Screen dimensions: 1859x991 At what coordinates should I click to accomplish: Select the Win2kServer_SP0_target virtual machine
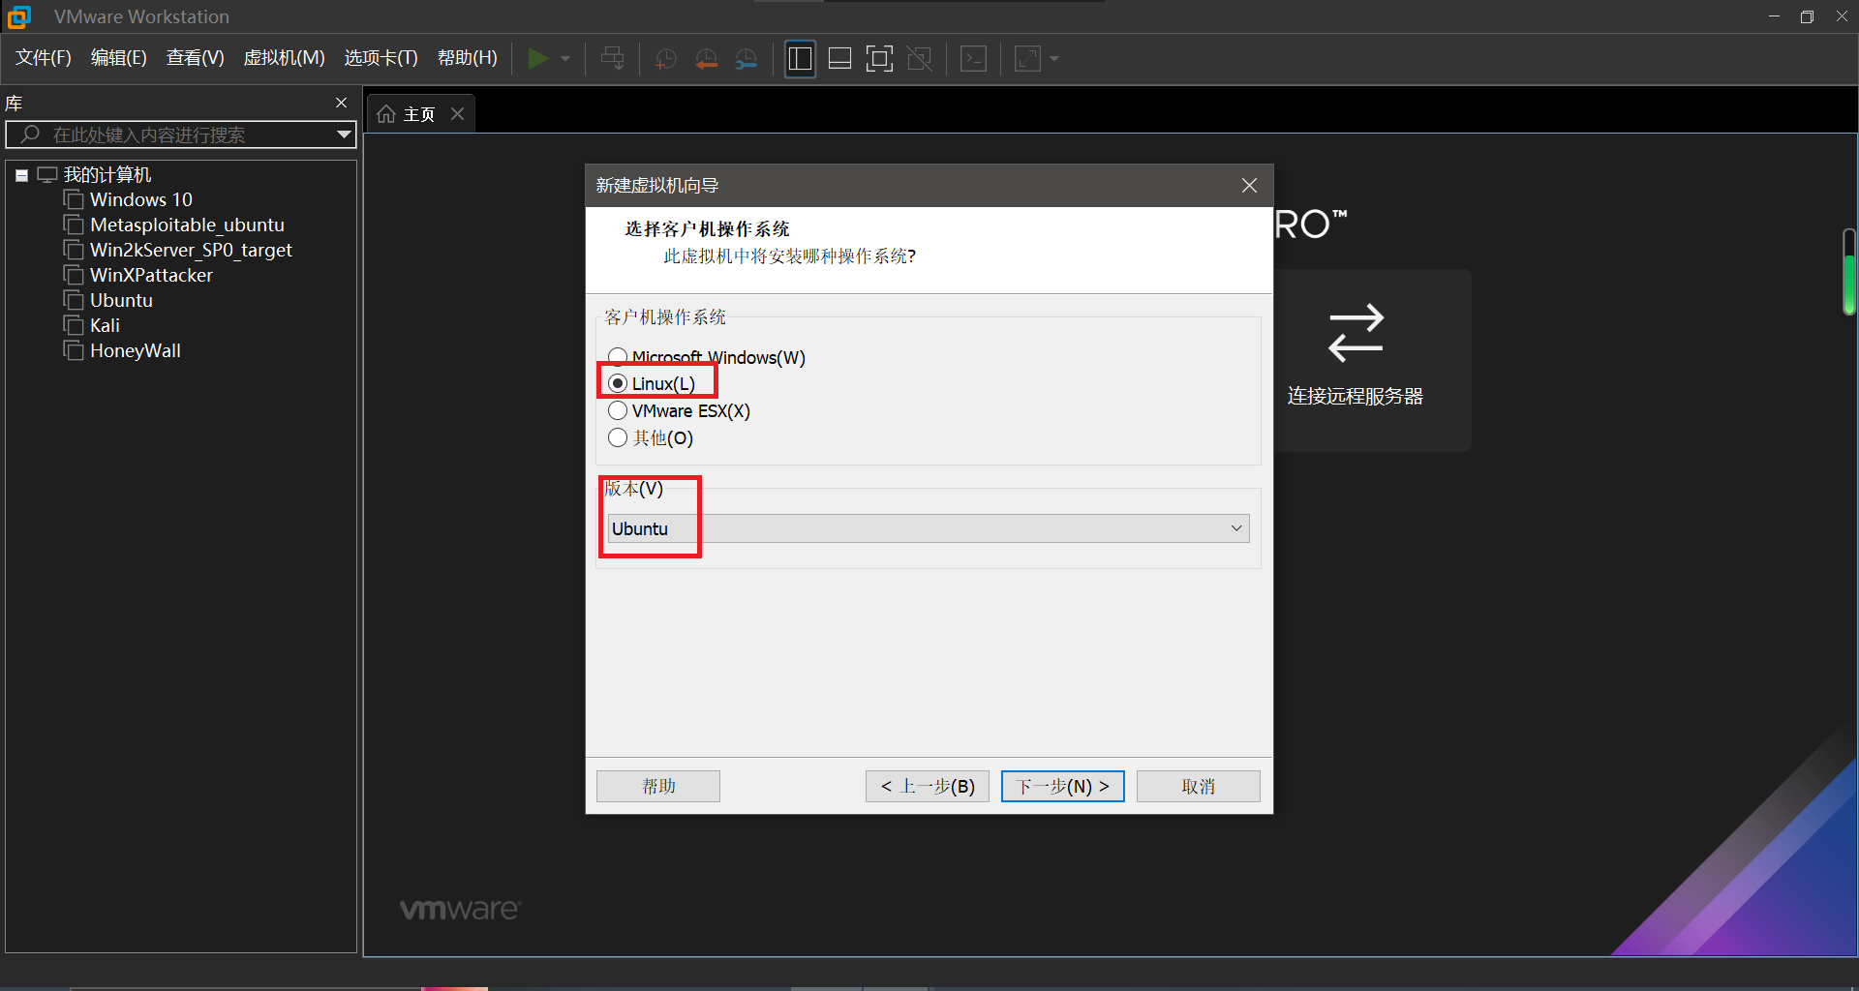pyautogui.click(x=191, y=251)
